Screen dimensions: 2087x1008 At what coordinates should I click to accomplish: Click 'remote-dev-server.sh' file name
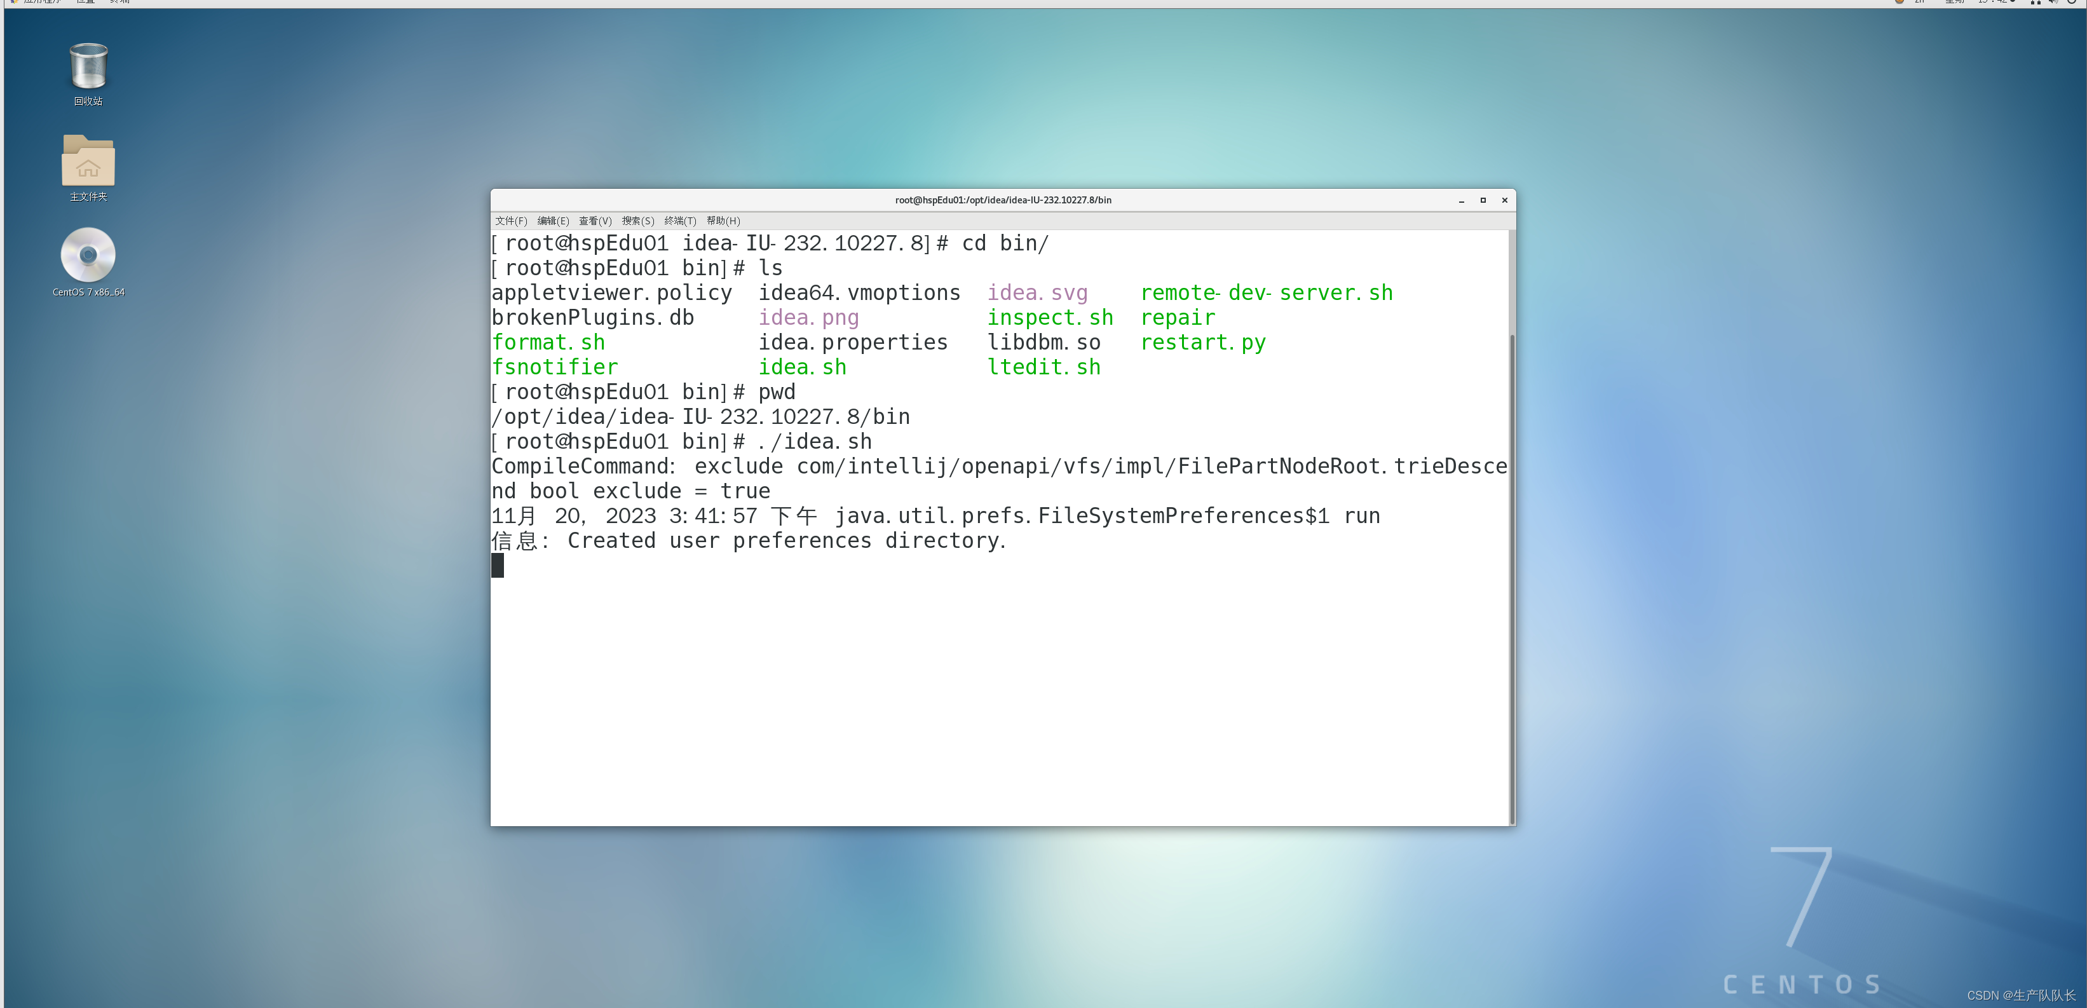pos(1267,292)
